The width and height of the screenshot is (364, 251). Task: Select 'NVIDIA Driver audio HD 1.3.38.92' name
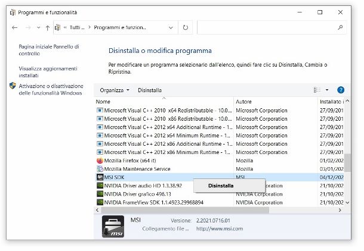(143, 186)
